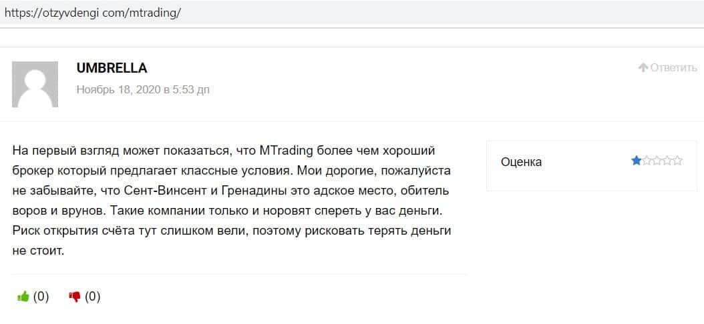Click the final words не стоит
704x324 pixels.
tap(37, 252)
